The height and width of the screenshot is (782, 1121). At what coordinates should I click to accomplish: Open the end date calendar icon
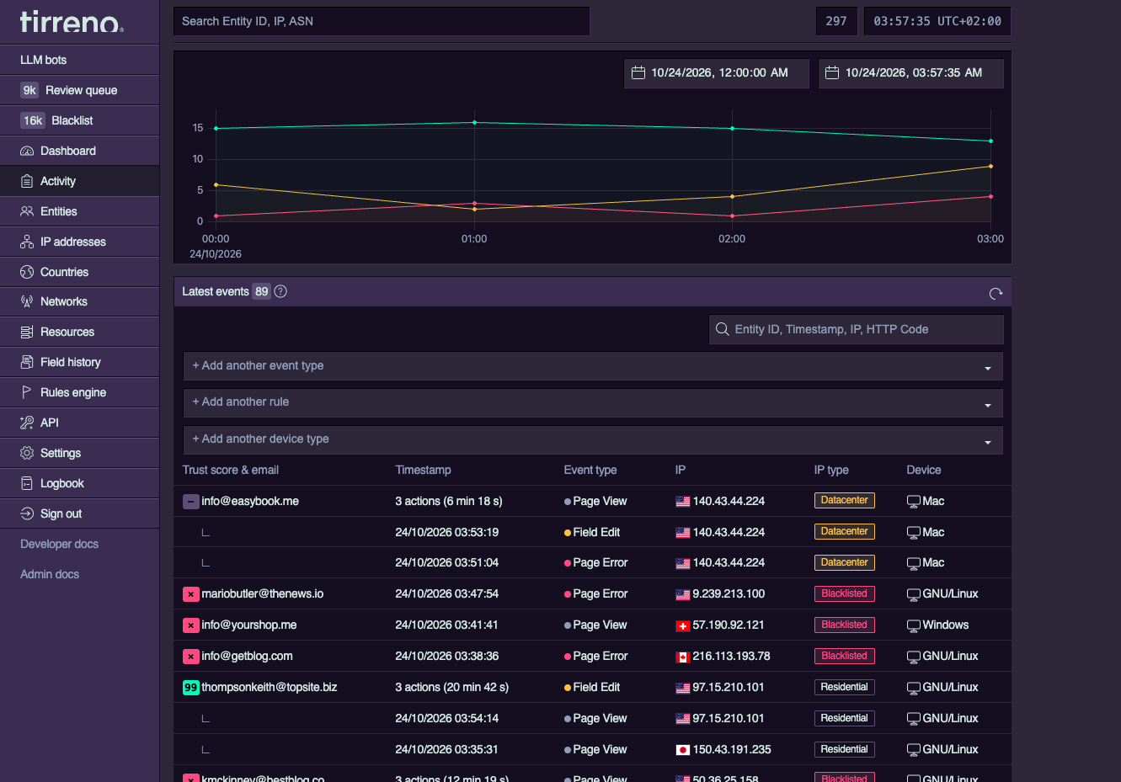832,73
